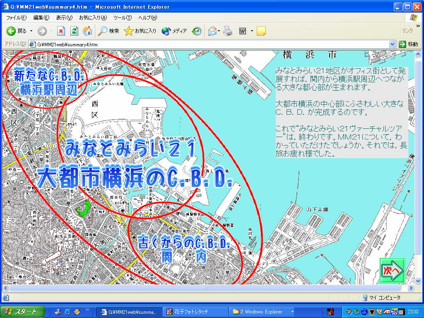
Task: Open the 表示(V) menu
Action: (x=64, y=18)
